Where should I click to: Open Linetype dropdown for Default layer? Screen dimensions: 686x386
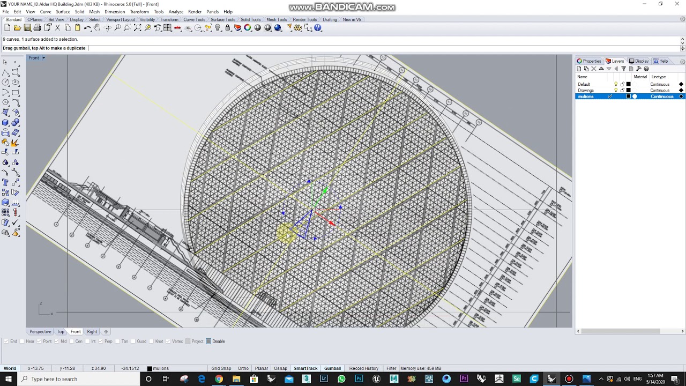click(660, 84)
